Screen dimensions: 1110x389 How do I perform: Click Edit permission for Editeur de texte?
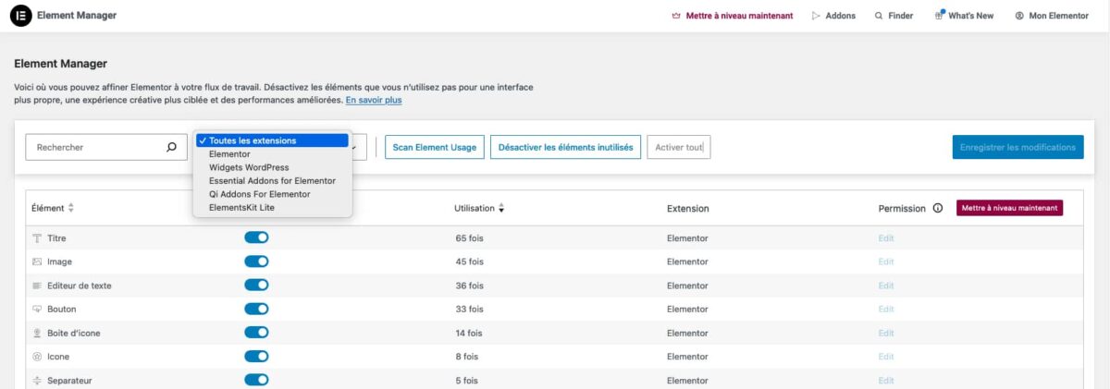click(x=886, y=286)
